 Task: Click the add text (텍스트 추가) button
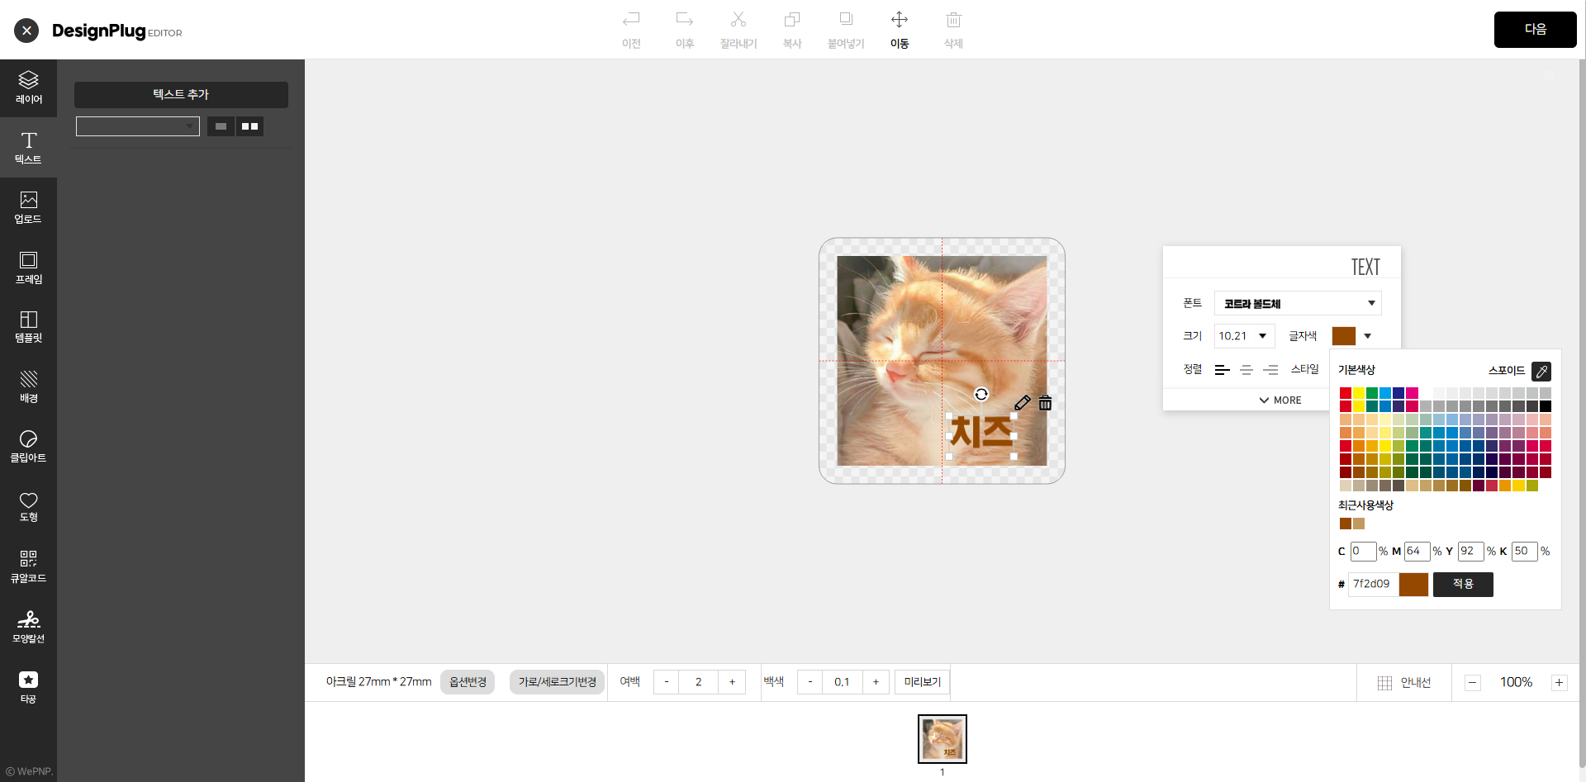[181, 95]
